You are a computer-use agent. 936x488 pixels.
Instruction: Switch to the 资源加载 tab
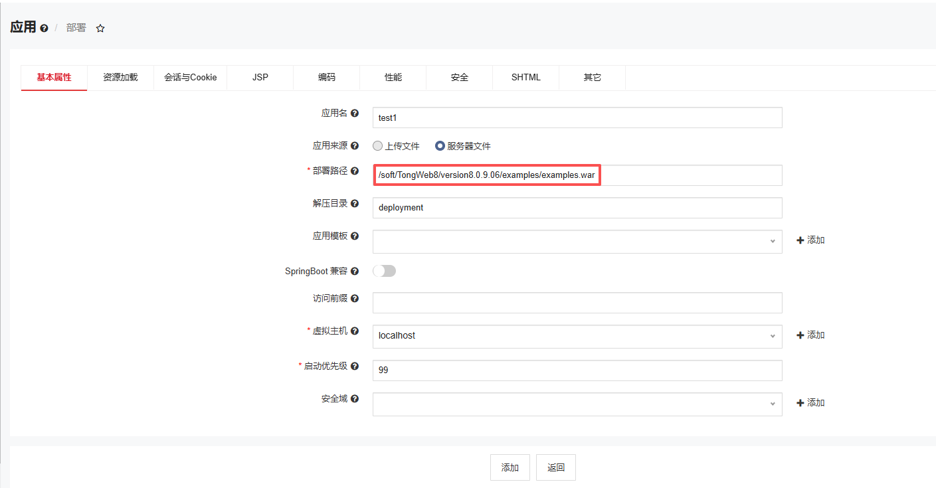point(120,78)
